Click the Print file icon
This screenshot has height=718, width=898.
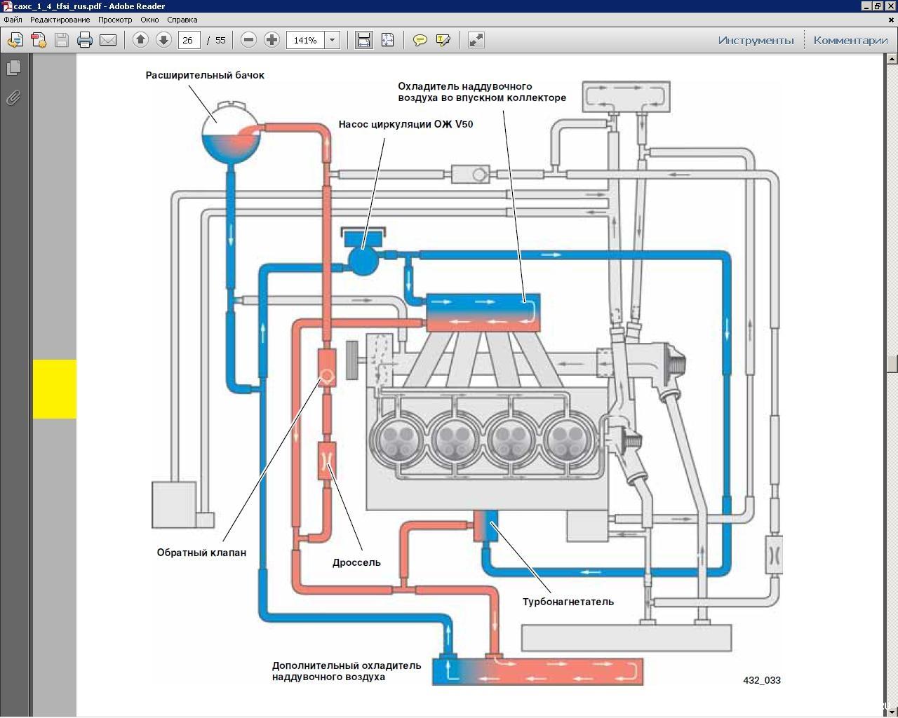click(x=85, y=40)
